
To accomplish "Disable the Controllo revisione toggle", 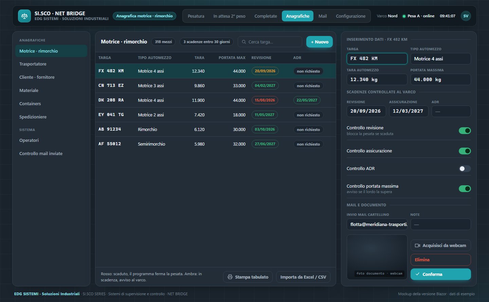I will click(465, 131).
